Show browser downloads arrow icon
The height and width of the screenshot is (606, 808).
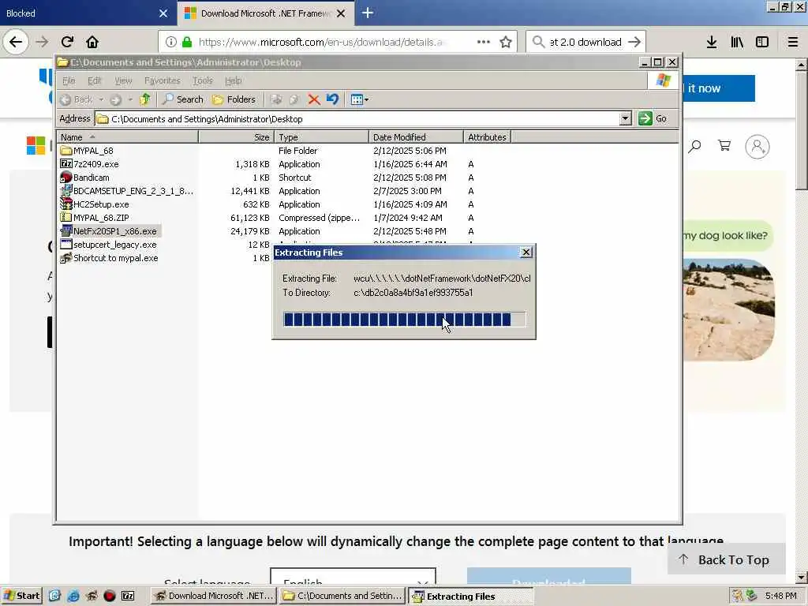712,42
